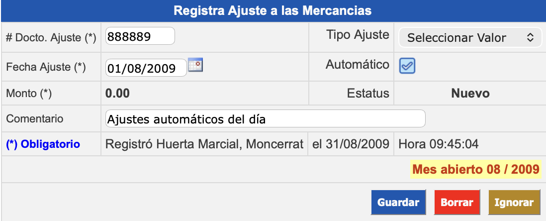Image resolution: width=546 pixels, height=221 pixels.
Task: Click the # Docto. Ajuste number field
Action: [140, 36]
